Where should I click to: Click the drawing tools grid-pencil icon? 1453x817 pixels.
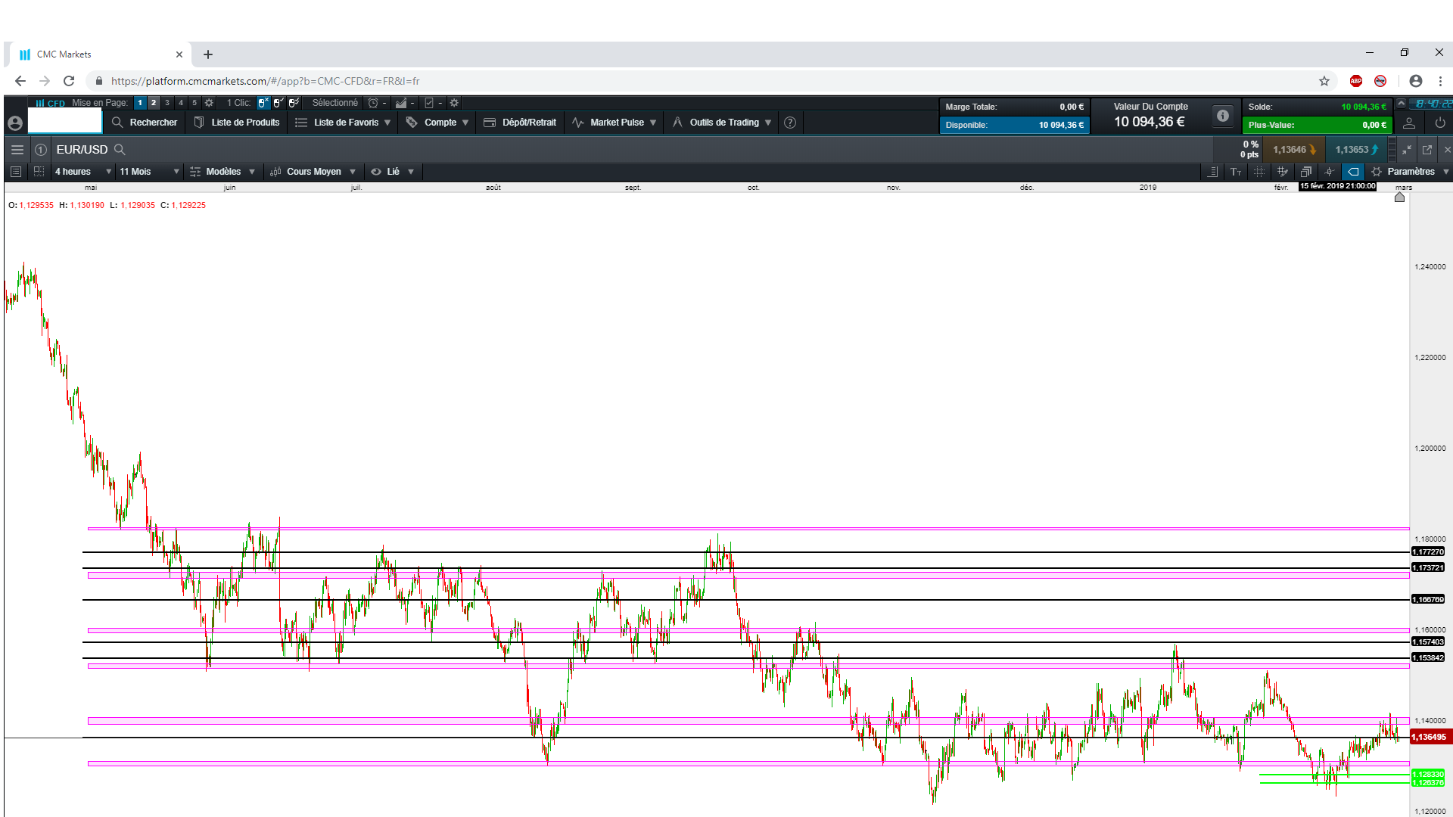coord(1282,172)
